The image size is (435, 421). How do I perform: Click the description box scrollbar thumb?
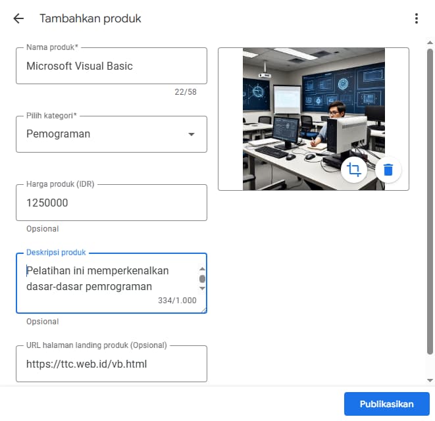[x=202, y=279]
